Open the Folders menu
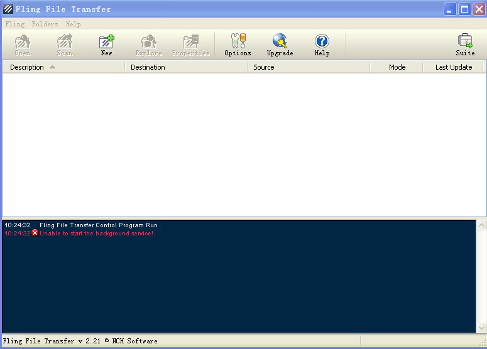This screenshot has width=487, height=349. tap(45, 24)
